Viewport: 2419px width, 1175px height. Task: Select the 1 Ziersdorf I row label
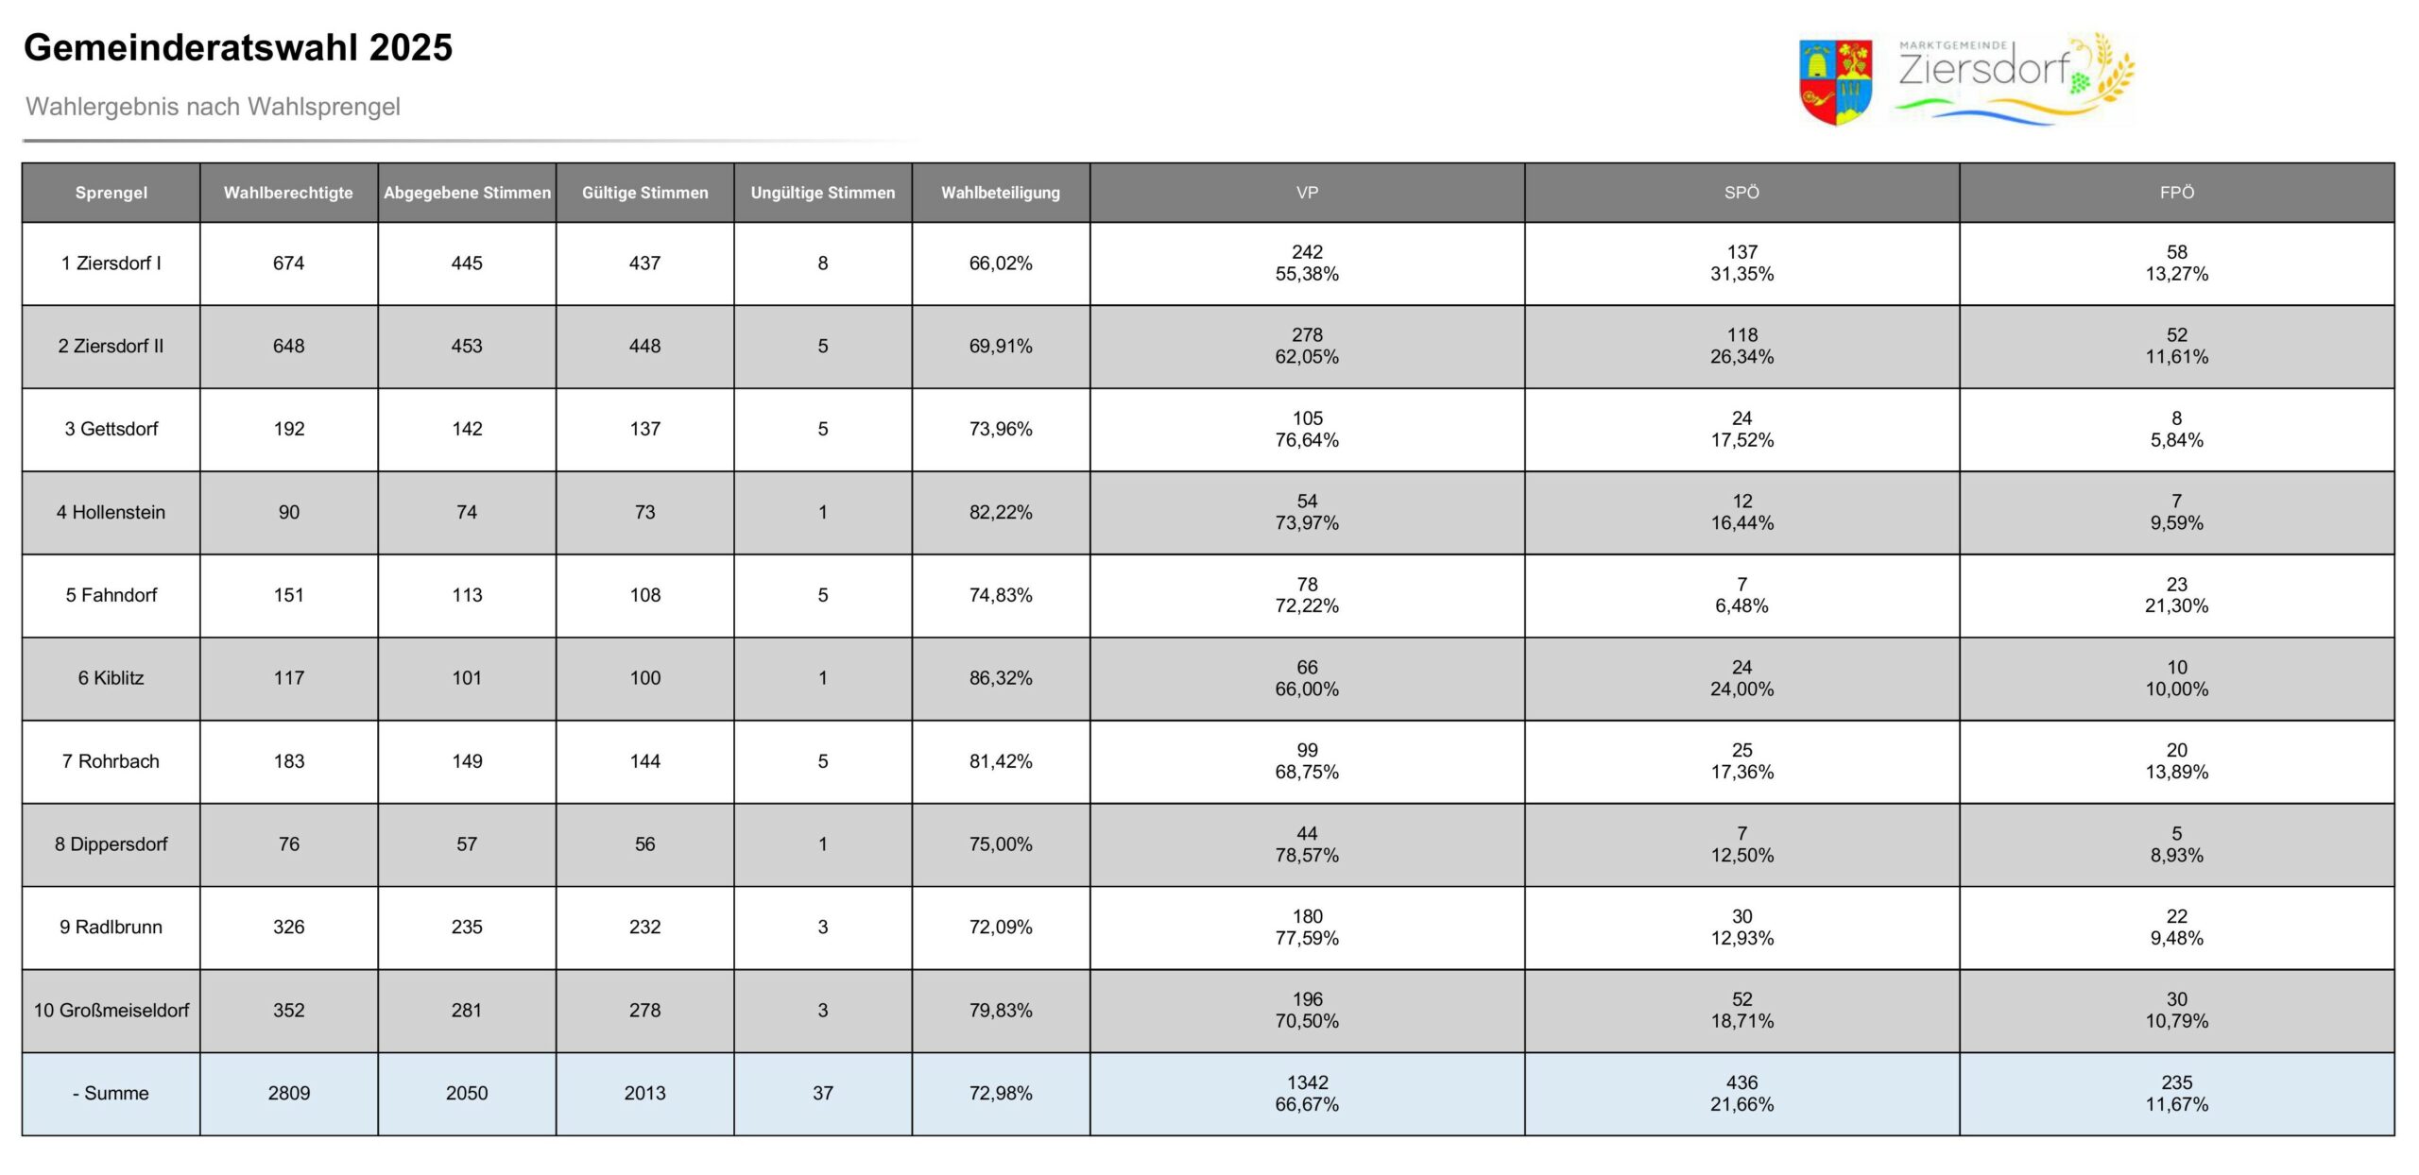(112, 264)
